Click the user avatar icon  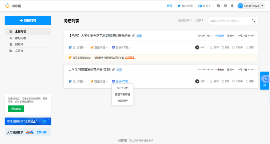pos(240,6)
